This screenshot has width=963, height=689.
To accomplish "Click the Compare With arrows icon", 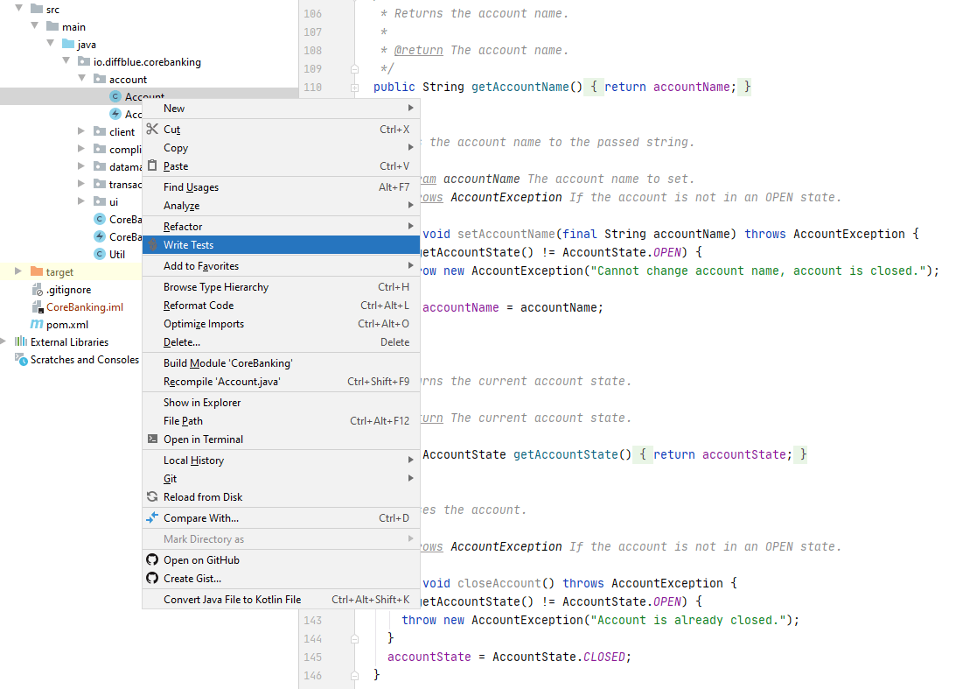I will click(x=152, y=518).
